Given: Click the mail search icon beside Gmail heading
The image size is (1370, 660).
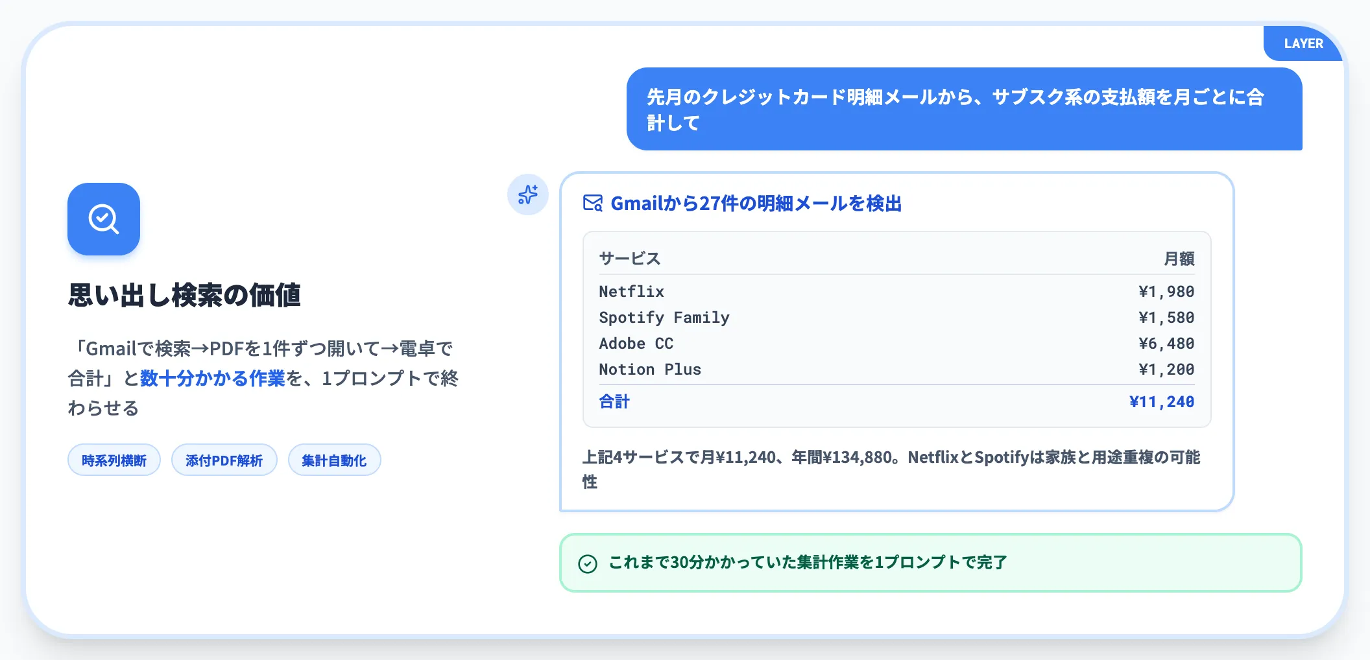Looking at the screenshot, I should pyautogui.click(x=593, y=204).
